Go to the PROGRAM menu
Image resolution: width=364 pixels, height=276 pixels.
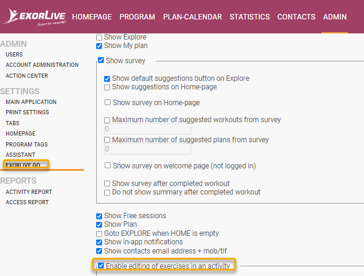137,17
